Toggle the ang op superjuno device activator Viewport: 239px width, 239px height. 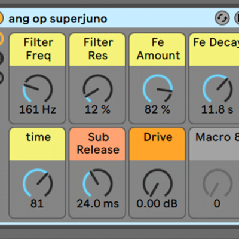[x=1, y=19]
